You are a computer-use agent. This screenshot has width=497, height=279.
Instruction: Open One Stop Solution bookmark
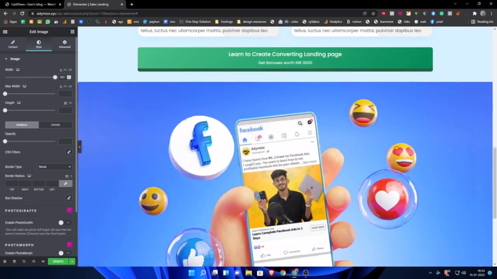coord(195,22)
